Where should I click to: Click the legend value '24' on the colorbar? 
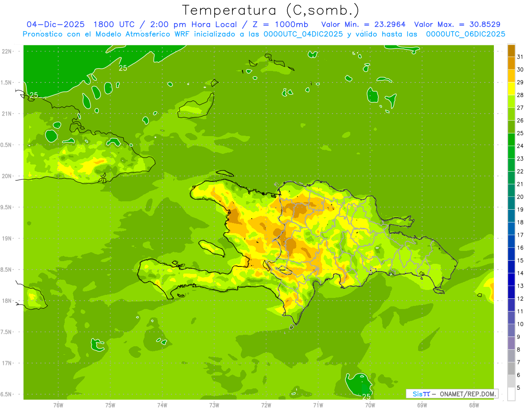coord(520,146)
